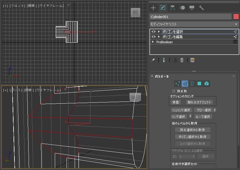Select Polygon sub-object level icon

click(199, 83)
